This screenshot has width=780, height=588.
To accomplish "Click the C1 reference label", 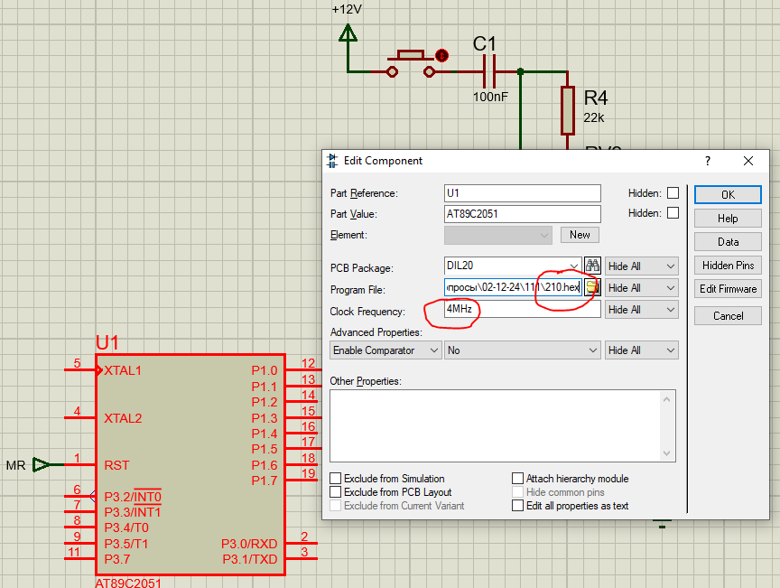I will 484,44.
